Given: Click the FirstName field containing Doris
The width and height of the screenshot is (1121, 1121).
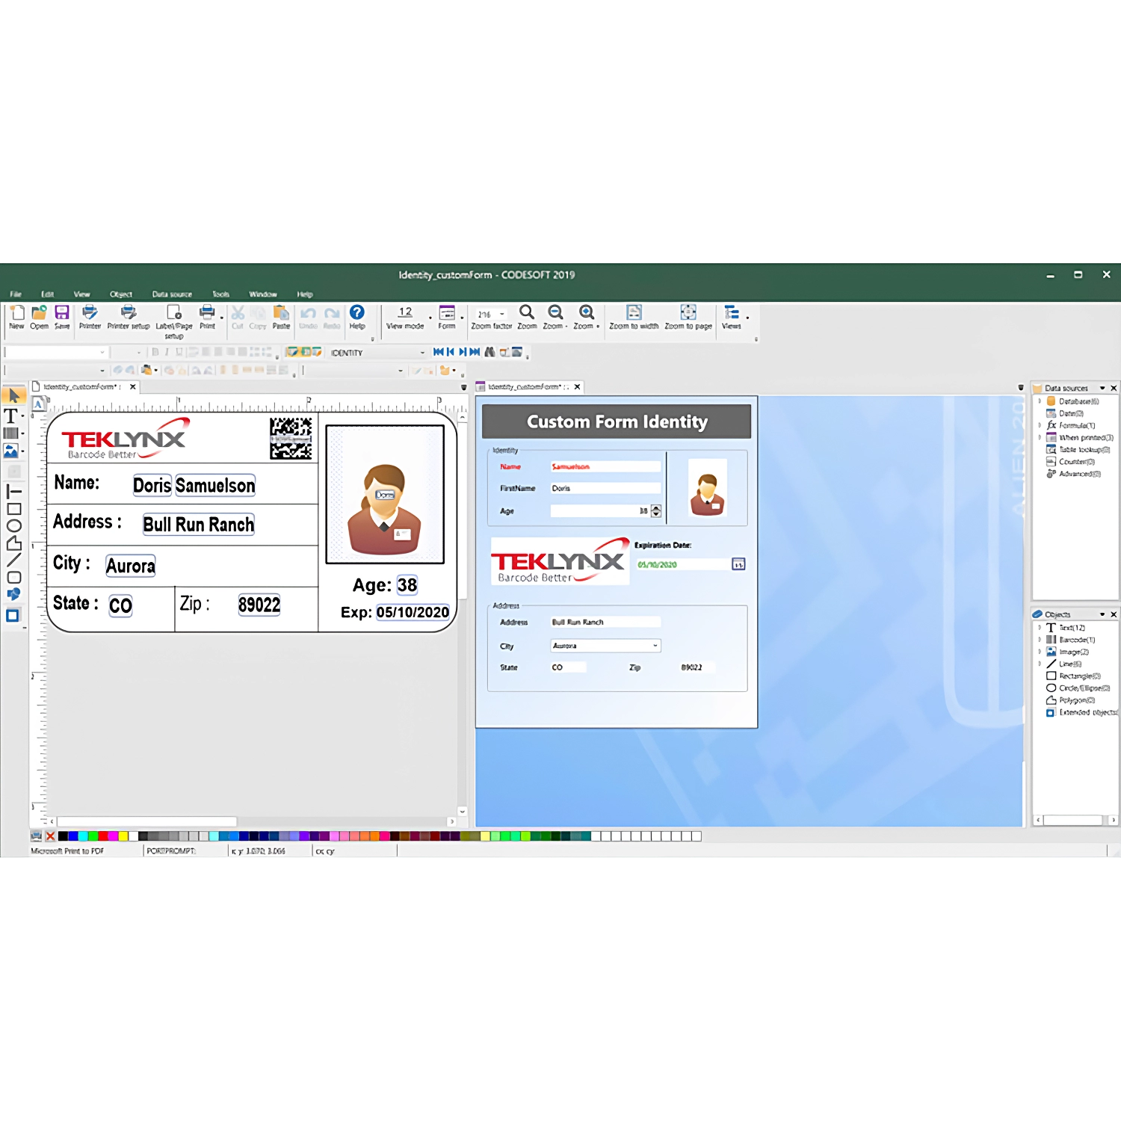Looking at the screenshot, I should pos(605,488).
